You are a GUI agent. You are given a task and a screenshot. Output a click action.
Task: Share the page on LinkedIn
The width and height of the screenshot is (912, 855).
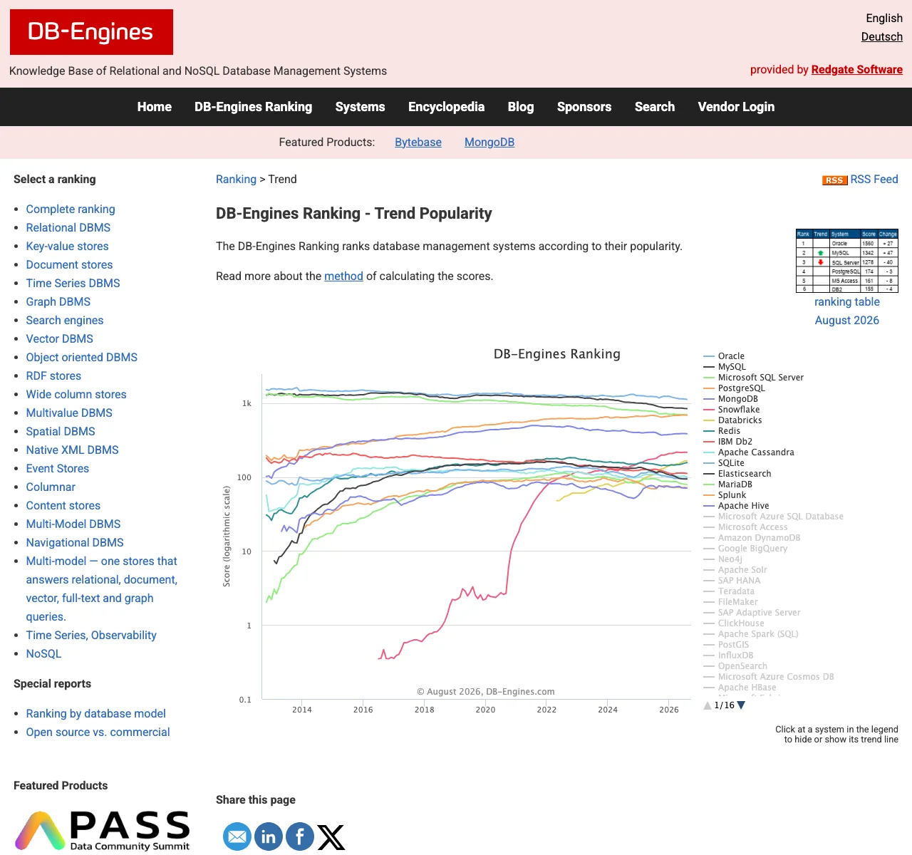click(x=269, y=836)
